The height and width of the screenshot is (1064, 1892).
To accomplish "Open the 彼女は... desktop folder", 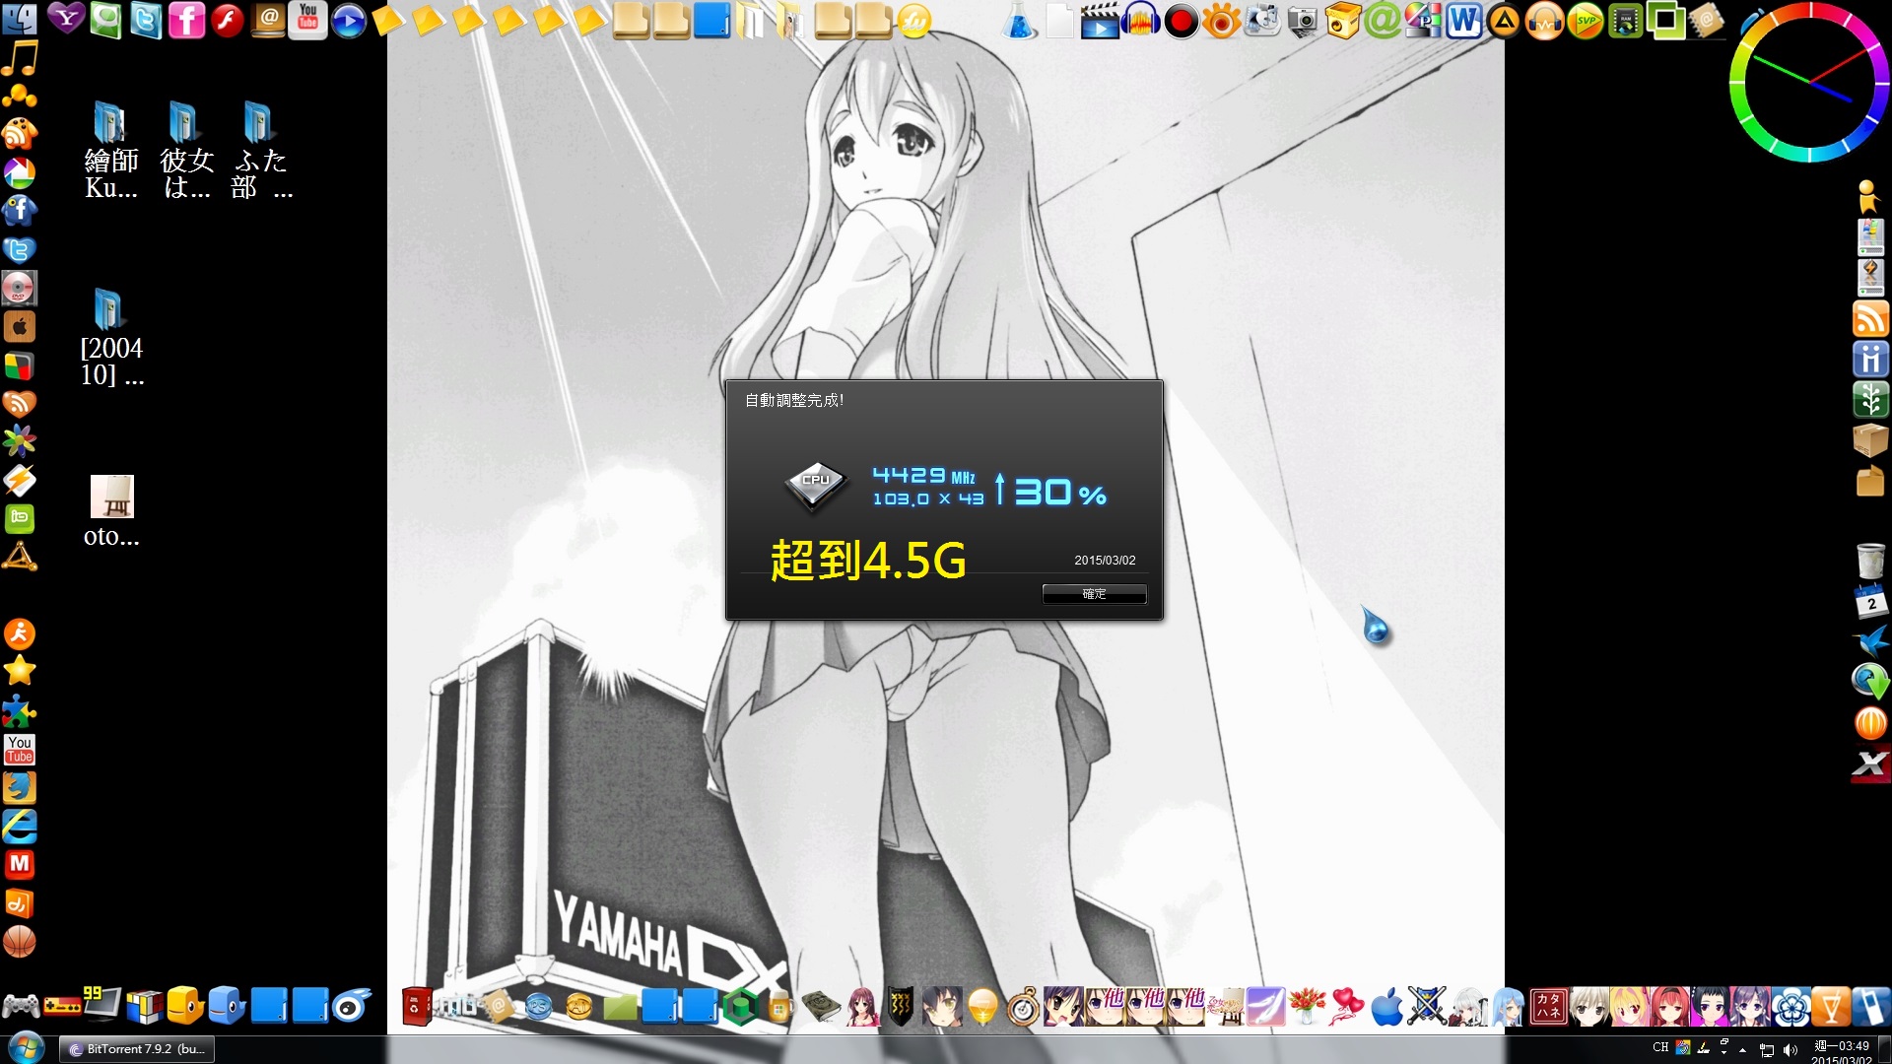I will pyautogui.click(x=185, y=150).
